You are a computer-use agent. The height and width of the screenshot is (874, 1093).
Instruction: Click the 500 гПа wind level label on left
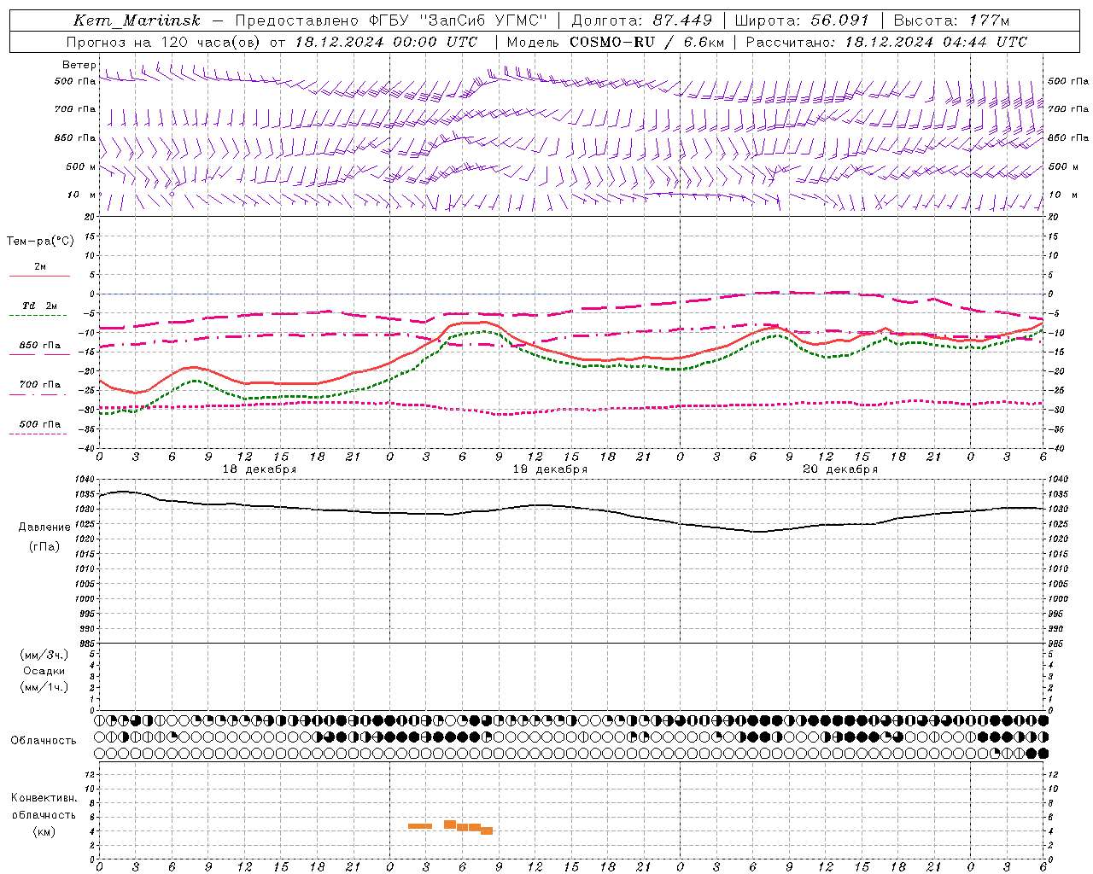[x=75, y=81]
